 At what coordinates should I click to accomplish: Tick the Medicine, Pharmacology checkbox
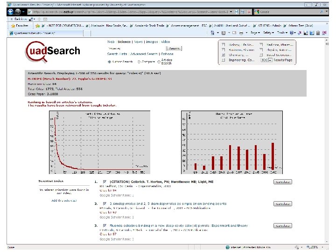click(261, 45)
